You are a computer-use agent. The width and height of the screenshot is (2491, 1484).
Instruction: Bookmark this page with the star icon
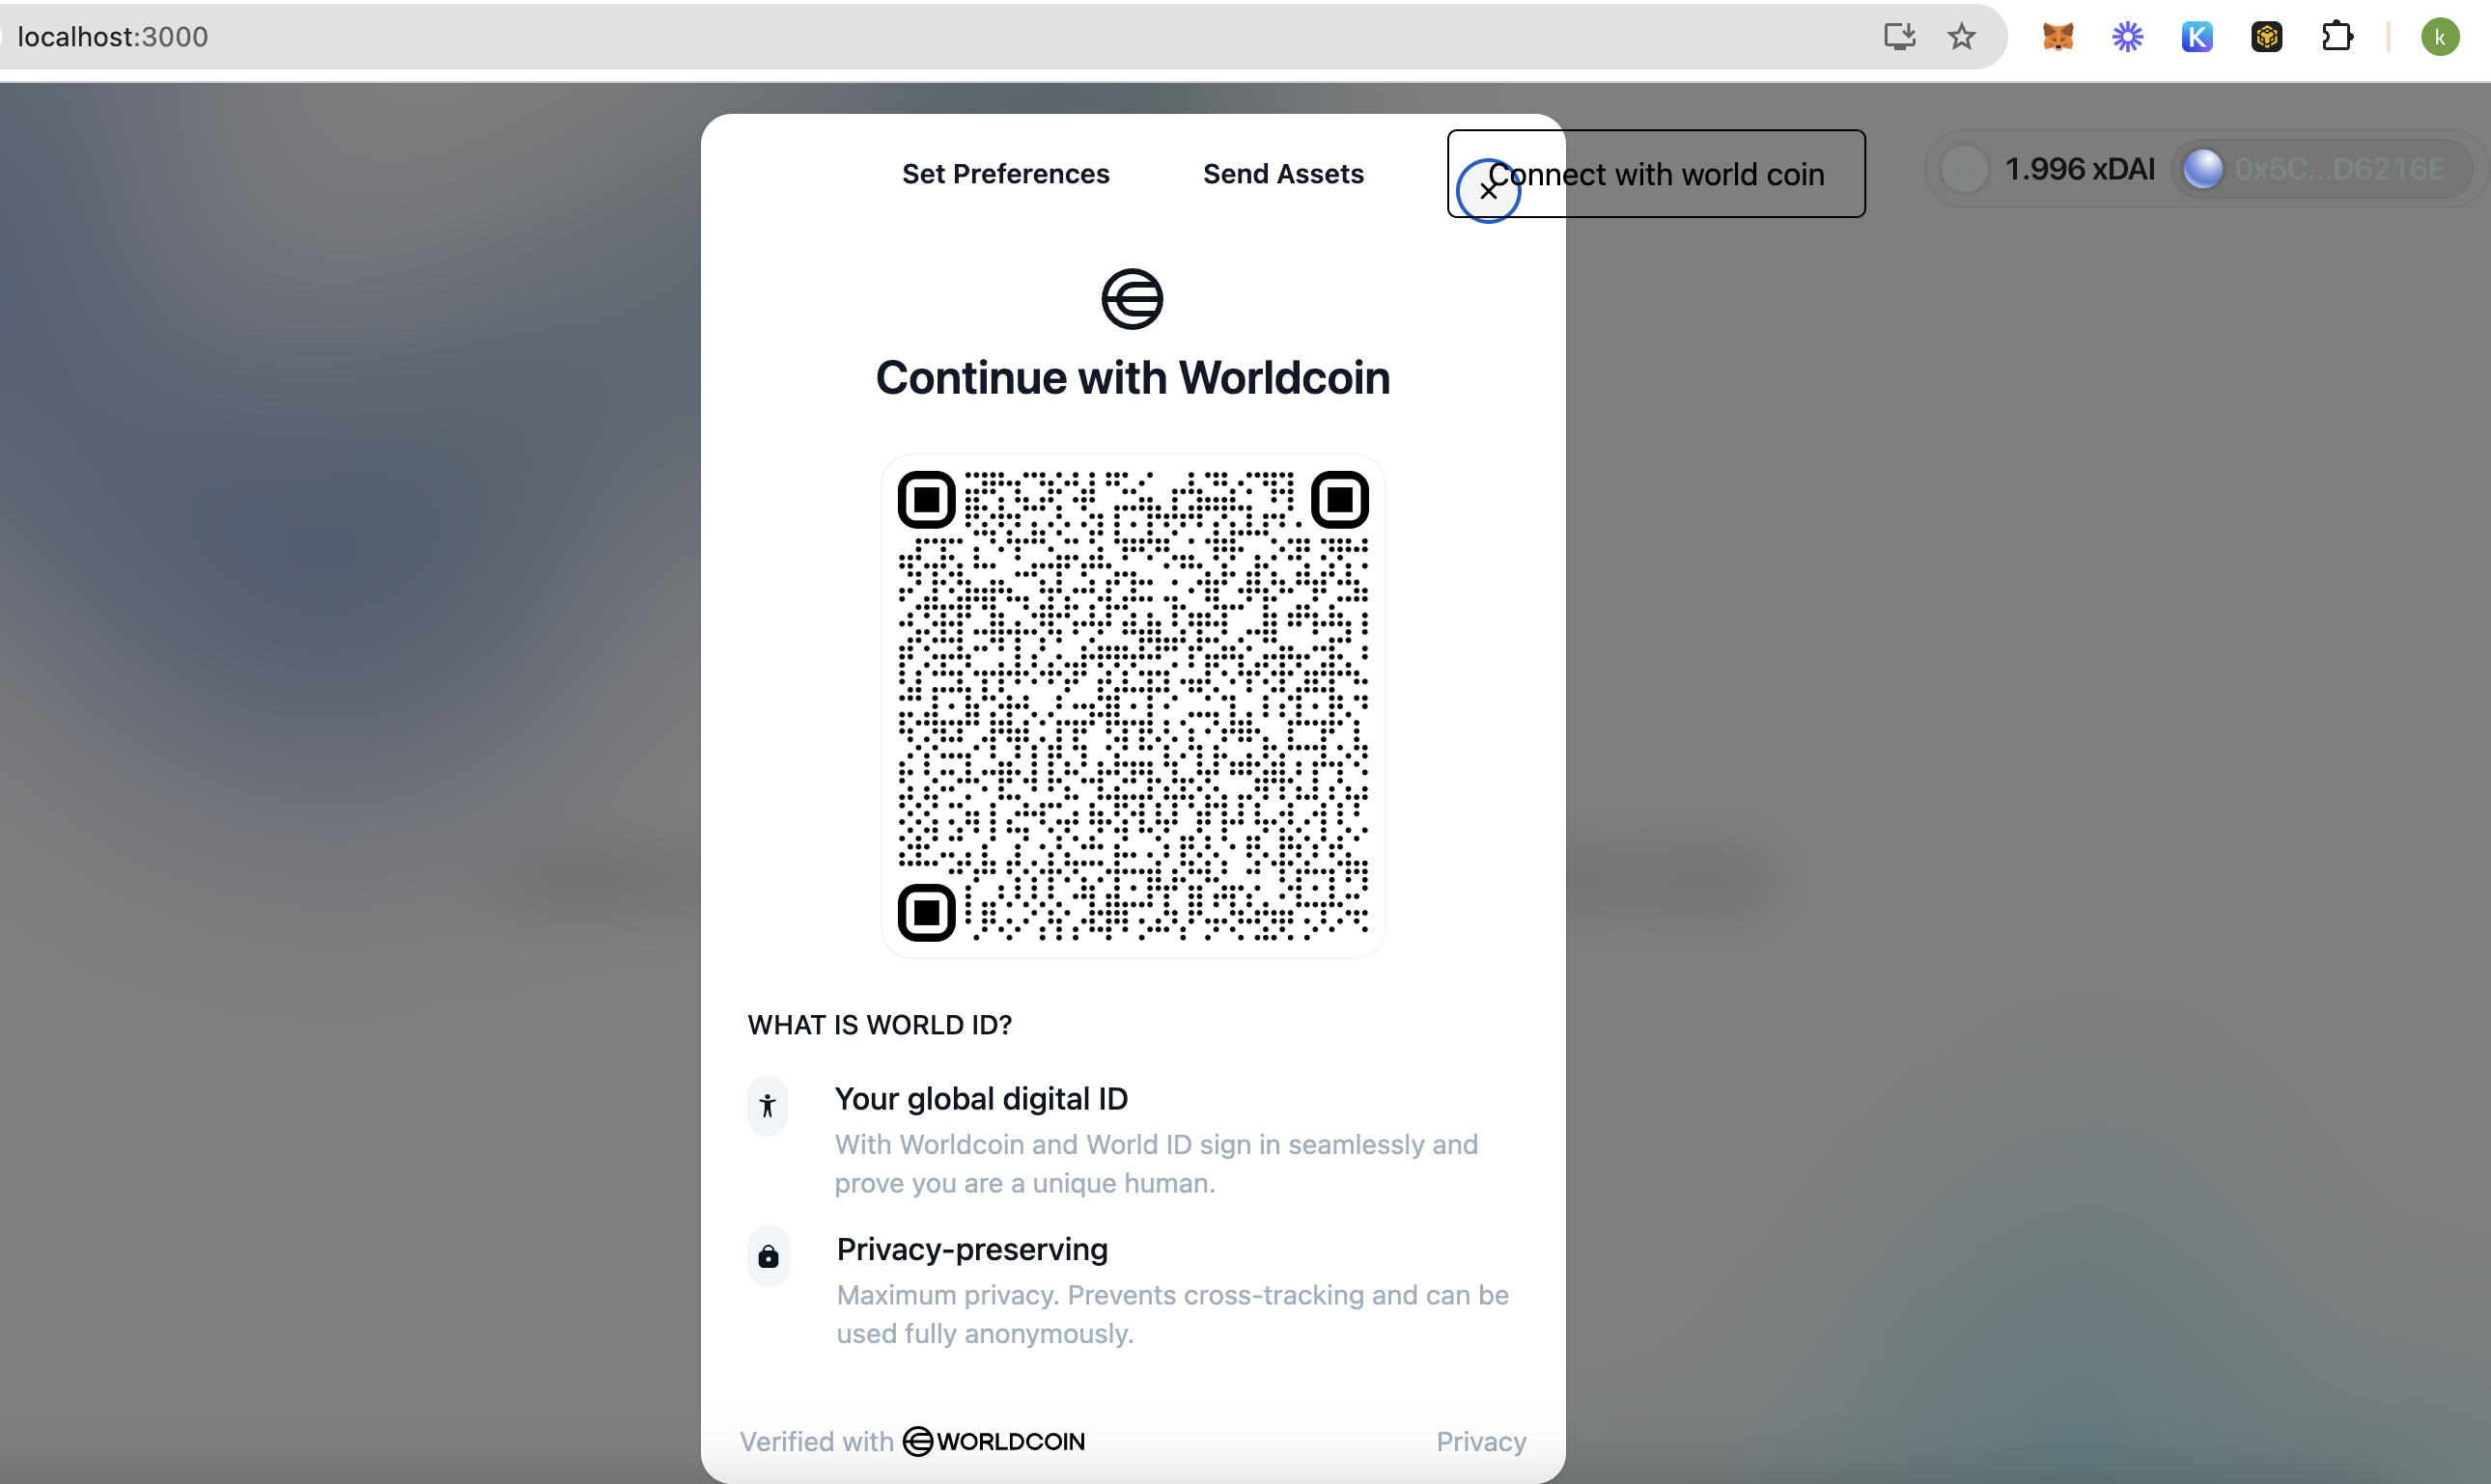tap(1961, 37)
